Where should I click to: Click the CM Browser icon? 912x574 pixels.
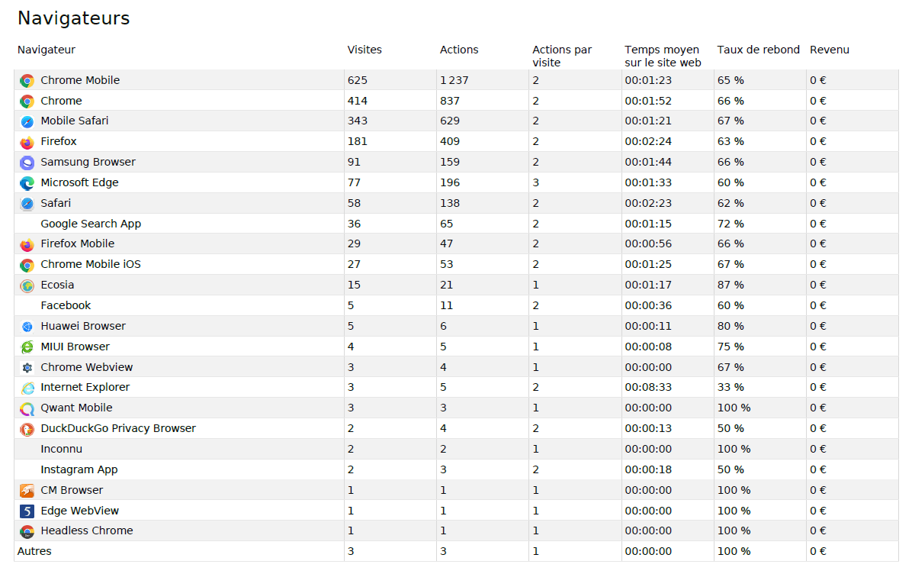27,491
